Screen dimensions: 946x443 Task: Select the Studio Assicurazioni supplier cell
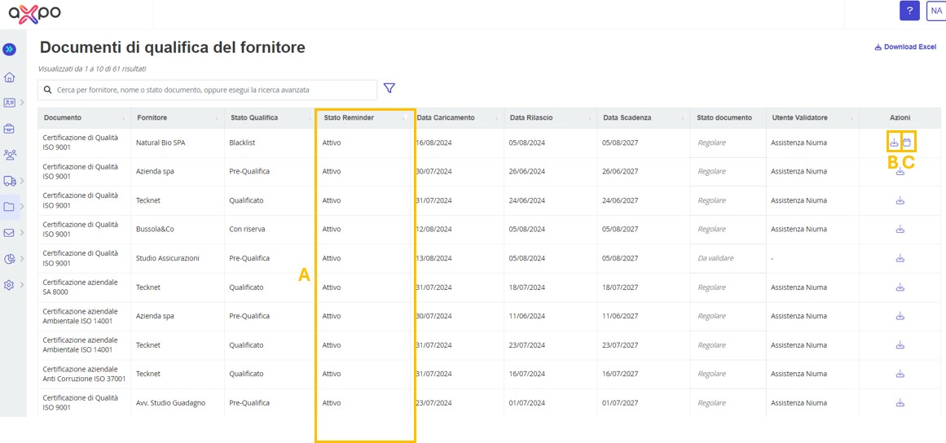[x=178, y=259]
